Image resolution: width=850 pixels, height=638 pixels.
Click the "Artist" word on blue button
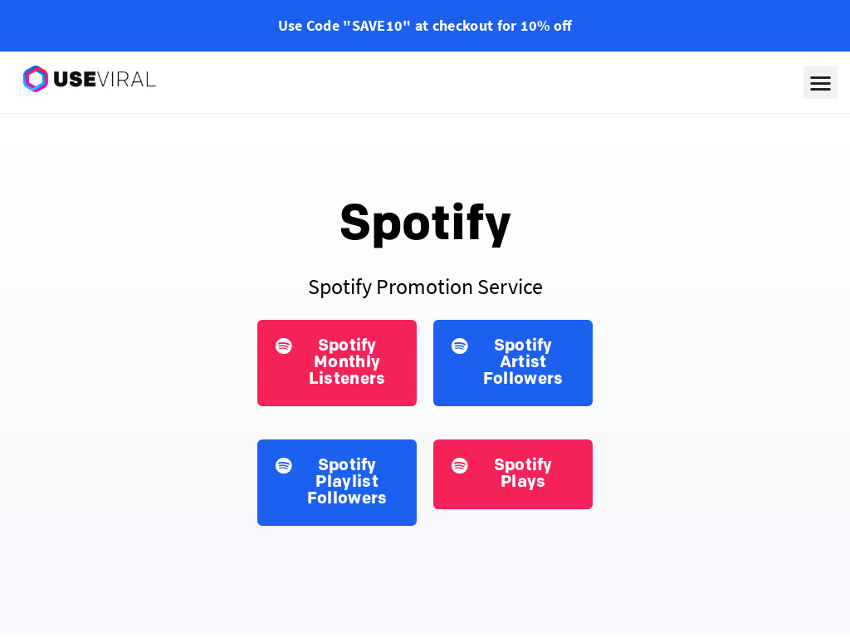[523, 362]
